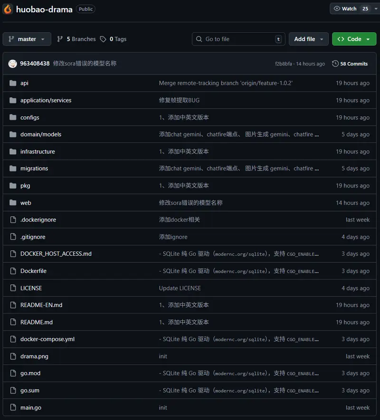Expand the Add file dropdown
380x420 pixels.
[x=308, y=39]
